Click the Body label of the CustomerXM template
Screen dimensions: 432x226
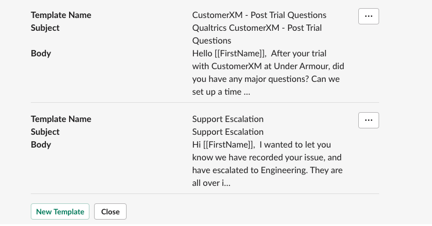click(x=41, y=53)
